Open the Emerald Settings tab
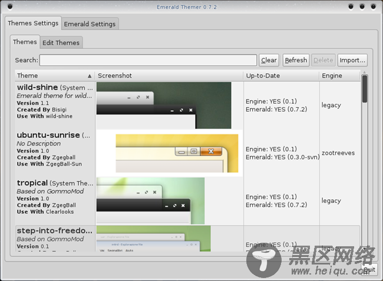The width and height of the screenshot is (383, 281). 90,24
